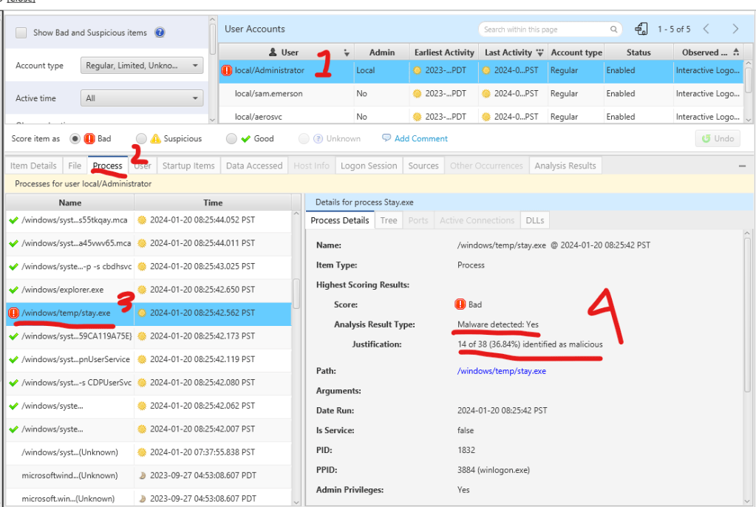This screenshot has width=756, height=507.
Task: Click the search magnifier icon
Action: tap(614, 30)
